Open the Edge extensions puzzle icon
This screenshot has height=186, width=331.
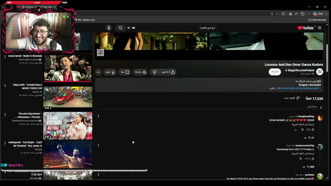tap(283, 14)
